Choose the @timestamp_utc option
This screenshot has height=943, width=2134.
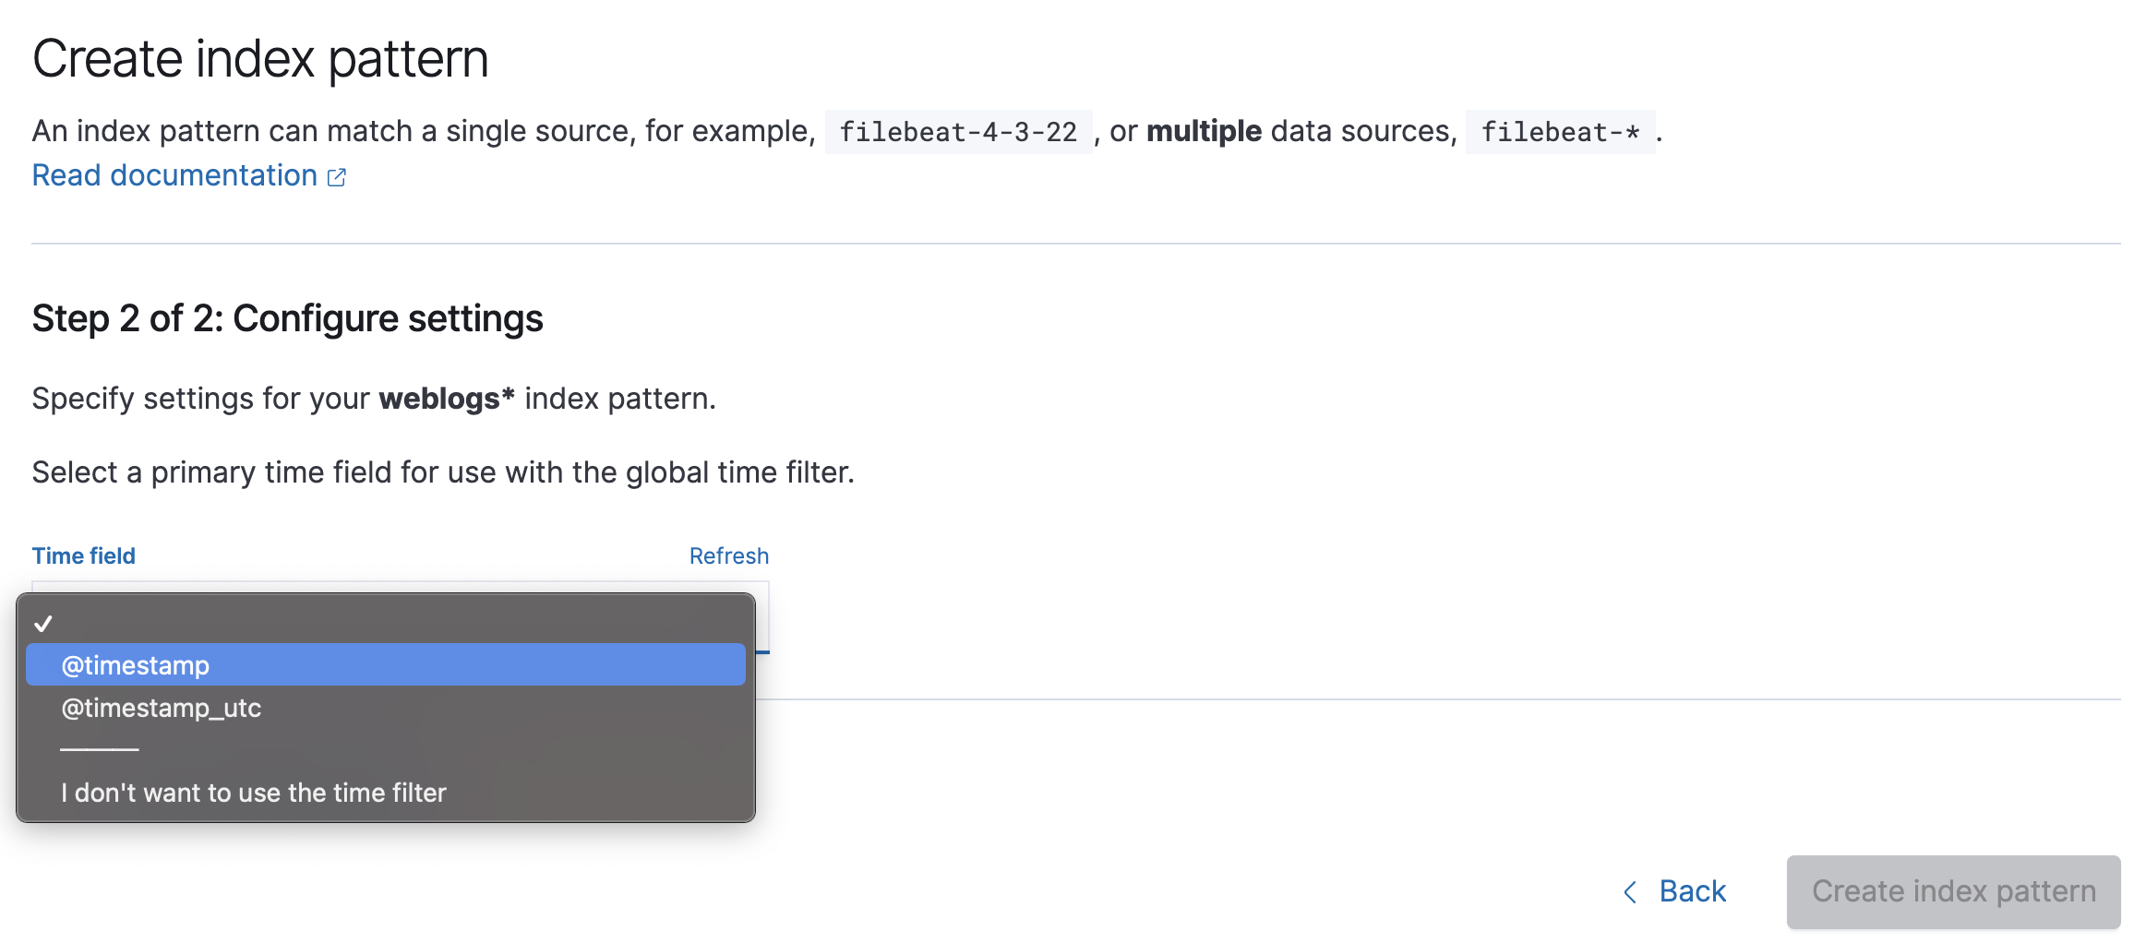pos(386,708)
